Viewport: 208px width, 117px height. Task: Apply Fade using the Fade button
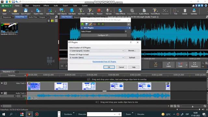[x=180, y=65]
